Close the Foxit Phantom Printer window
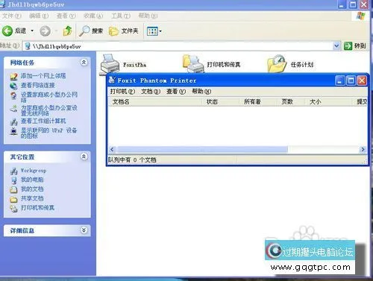This screenshot has width=373, height=281. pos(362,80)
